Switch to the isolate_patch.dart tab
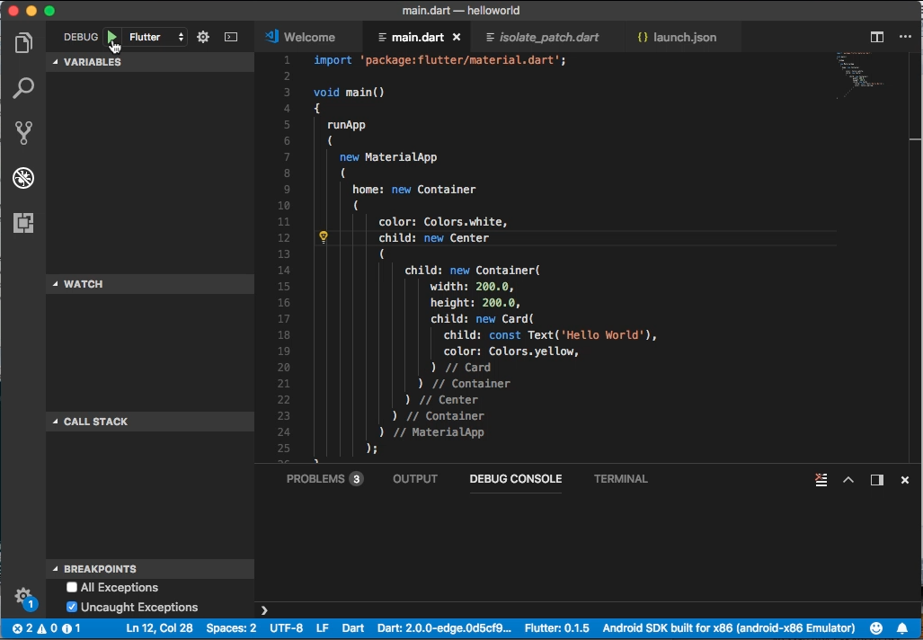 click(x=548, y=37)
